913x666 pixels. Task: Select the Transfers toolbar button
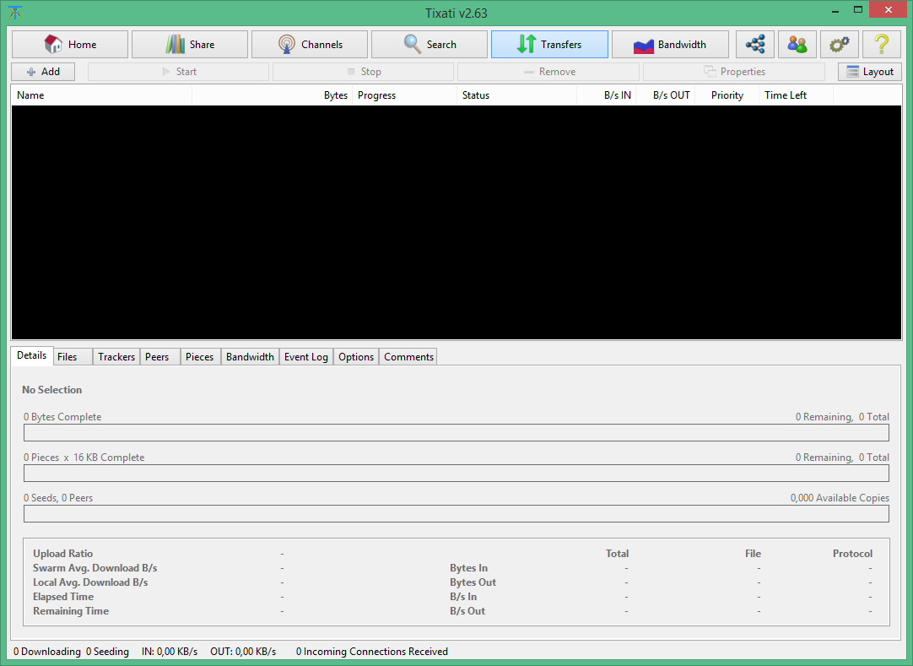549,45
